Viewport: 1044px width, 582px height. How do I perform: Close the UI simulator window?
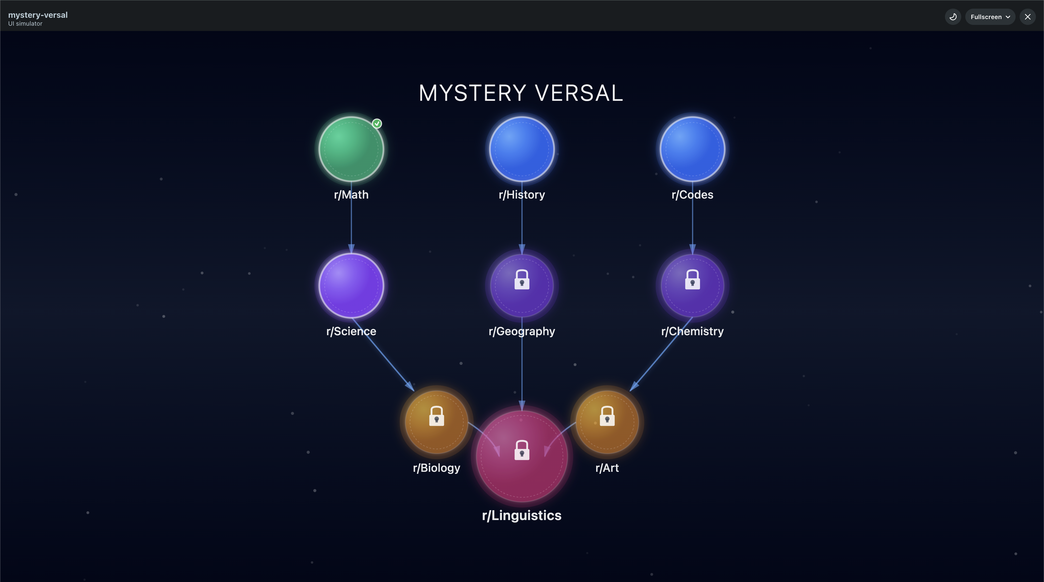click(1027, 17)
